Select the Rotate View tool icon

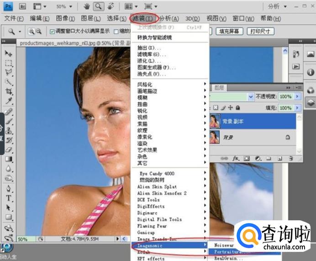pyautogui.click(x=111, y=6)
